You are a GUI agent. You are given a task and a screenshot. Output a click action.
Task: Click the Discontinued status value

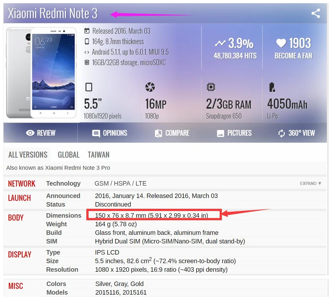click(x=113, y=204)
